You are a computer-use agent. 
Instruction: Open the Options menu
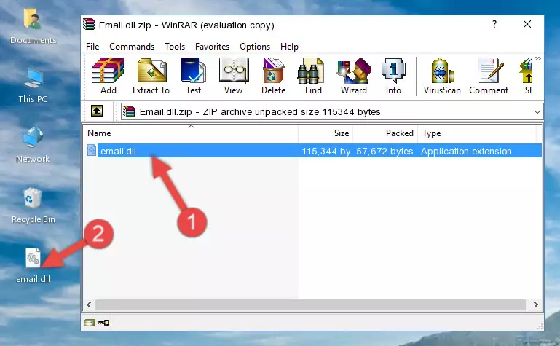[255, 47]
